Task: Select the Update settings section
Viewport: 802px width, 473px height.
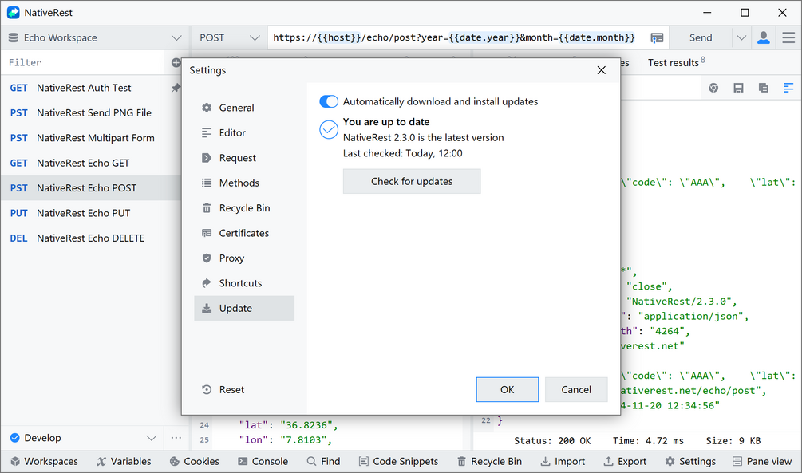Action: coord(244,309)
